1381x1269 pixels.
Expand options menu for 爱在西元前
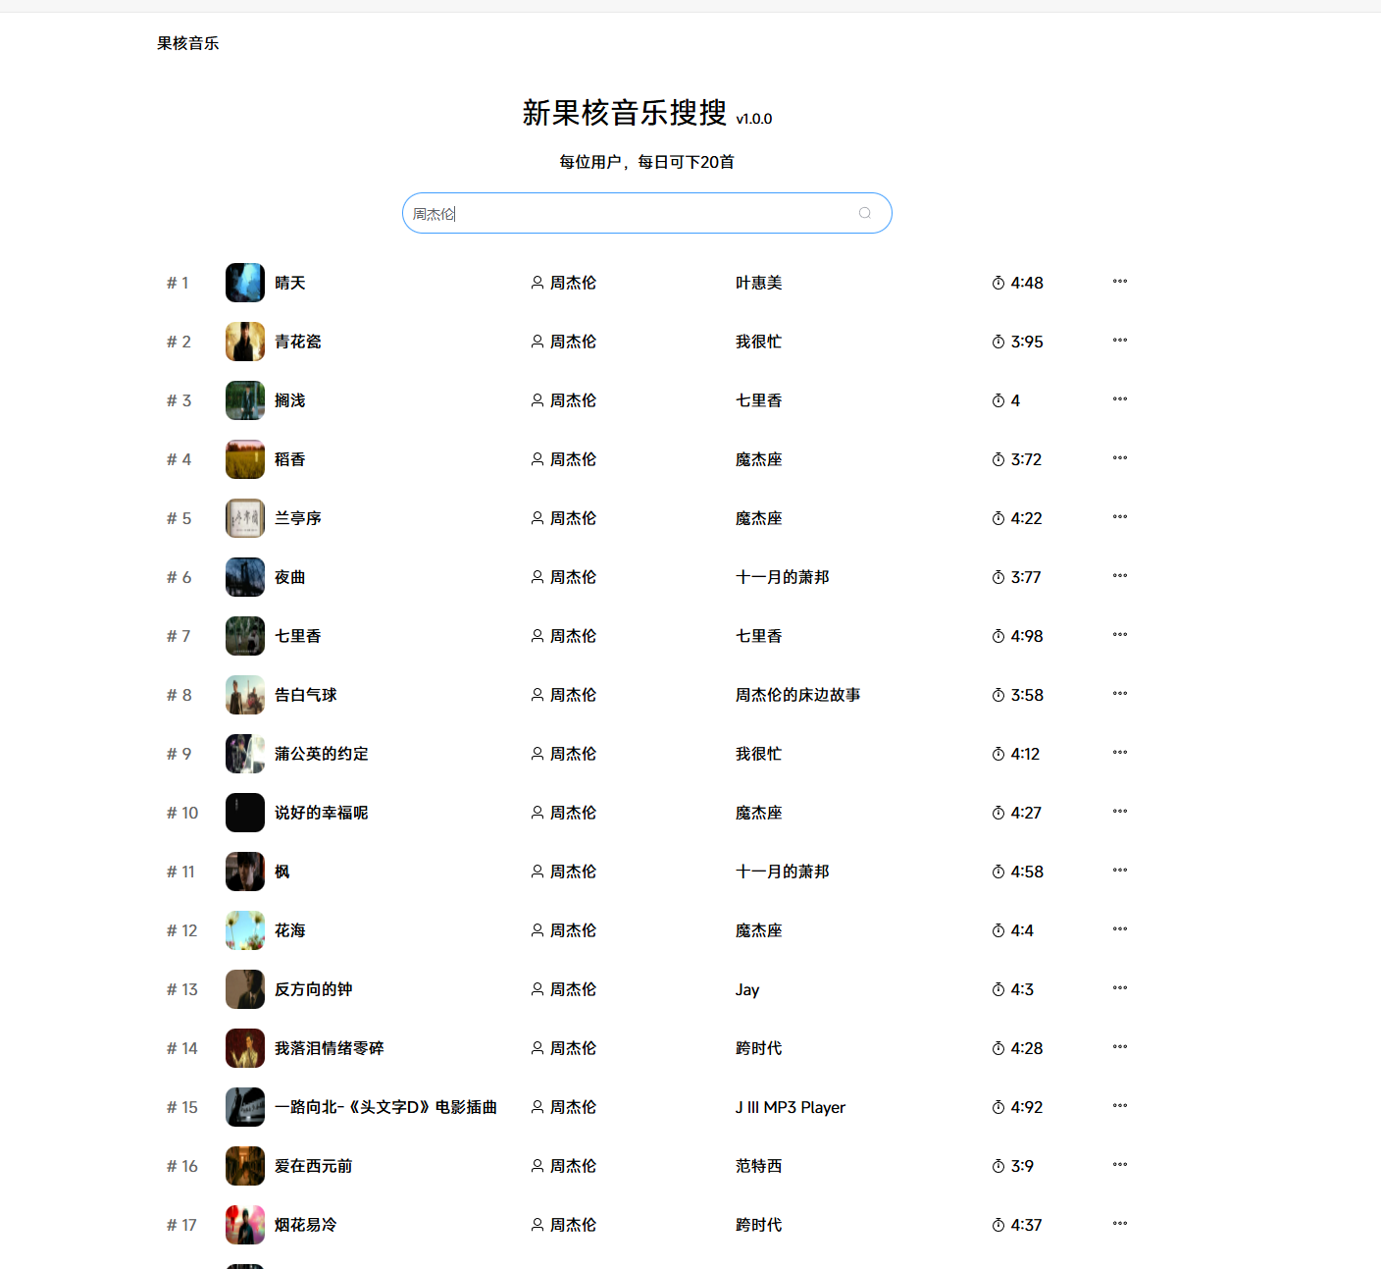coord(1119,1165)
